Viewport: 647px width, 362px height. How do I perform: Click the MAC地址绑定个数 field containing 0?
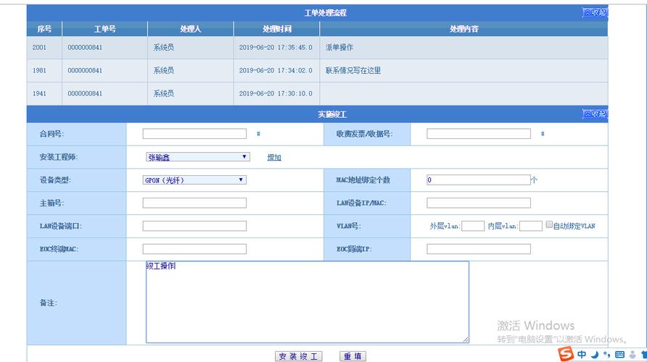[479, 180]
